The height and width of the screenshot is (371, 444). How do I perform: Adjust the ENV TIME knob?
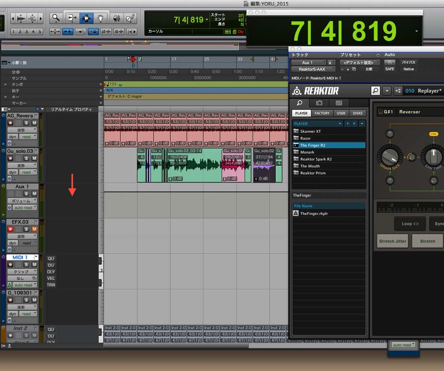(433, 157)
